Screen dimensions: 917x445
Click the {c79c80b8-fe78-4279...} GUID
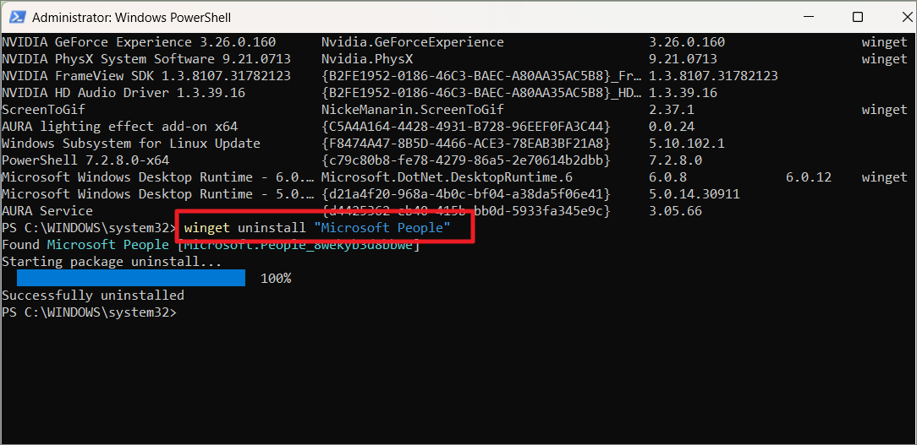[467, 160]
